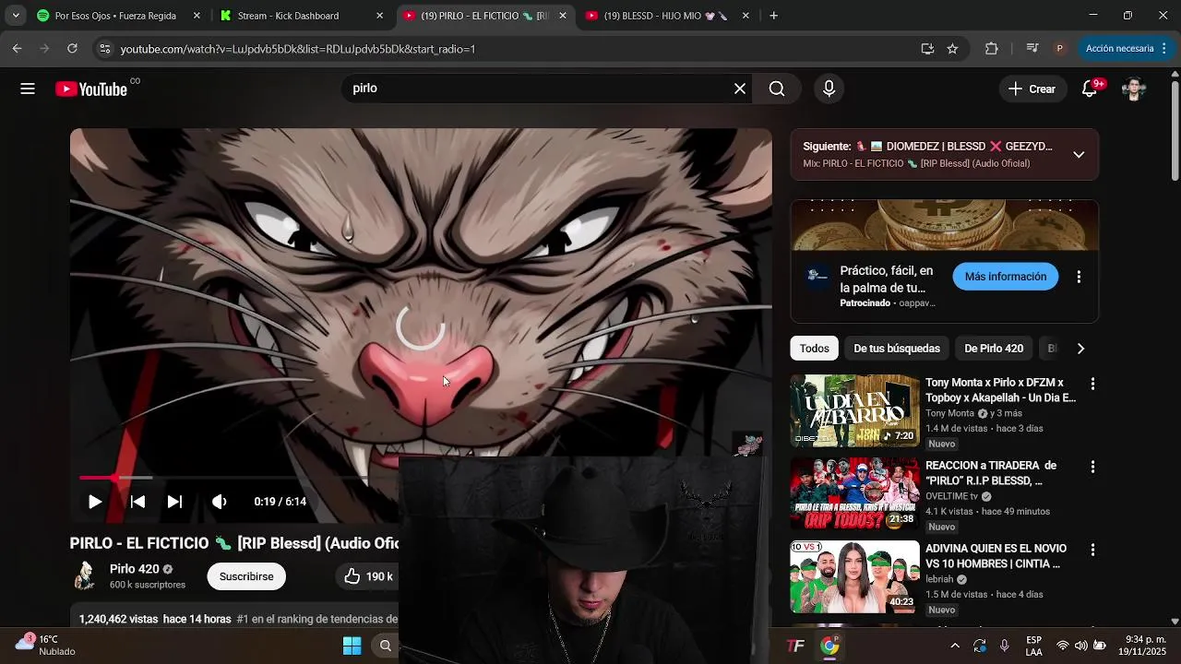Click the Acción necesaria button

(1119, 48)
